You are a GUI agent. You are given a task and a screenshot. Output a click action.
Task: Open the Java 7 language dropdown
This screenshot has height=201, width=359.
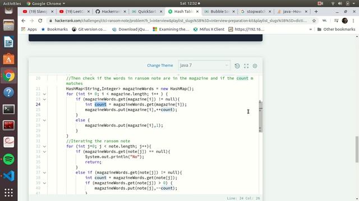(x=204, y=65)
